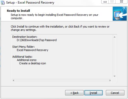Screen dimensions: 128x99
Task: Click the 'Create a desktop icon' line
Action: pyautogui.click(x=33, y=63)
